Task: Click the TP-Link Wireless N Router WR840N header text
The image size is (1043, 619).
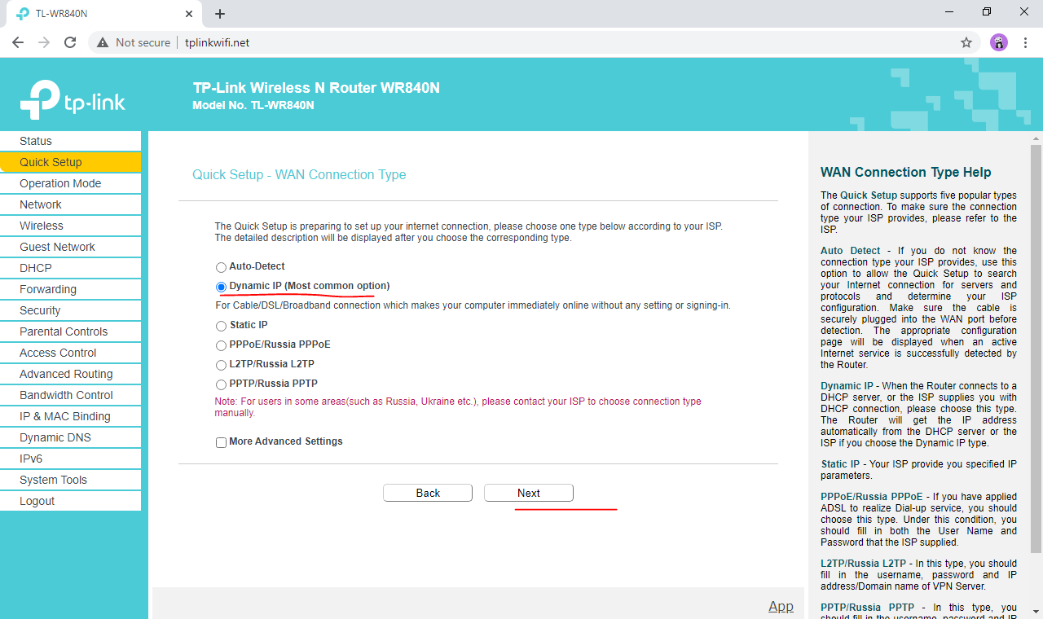Action: click(316, 88)
